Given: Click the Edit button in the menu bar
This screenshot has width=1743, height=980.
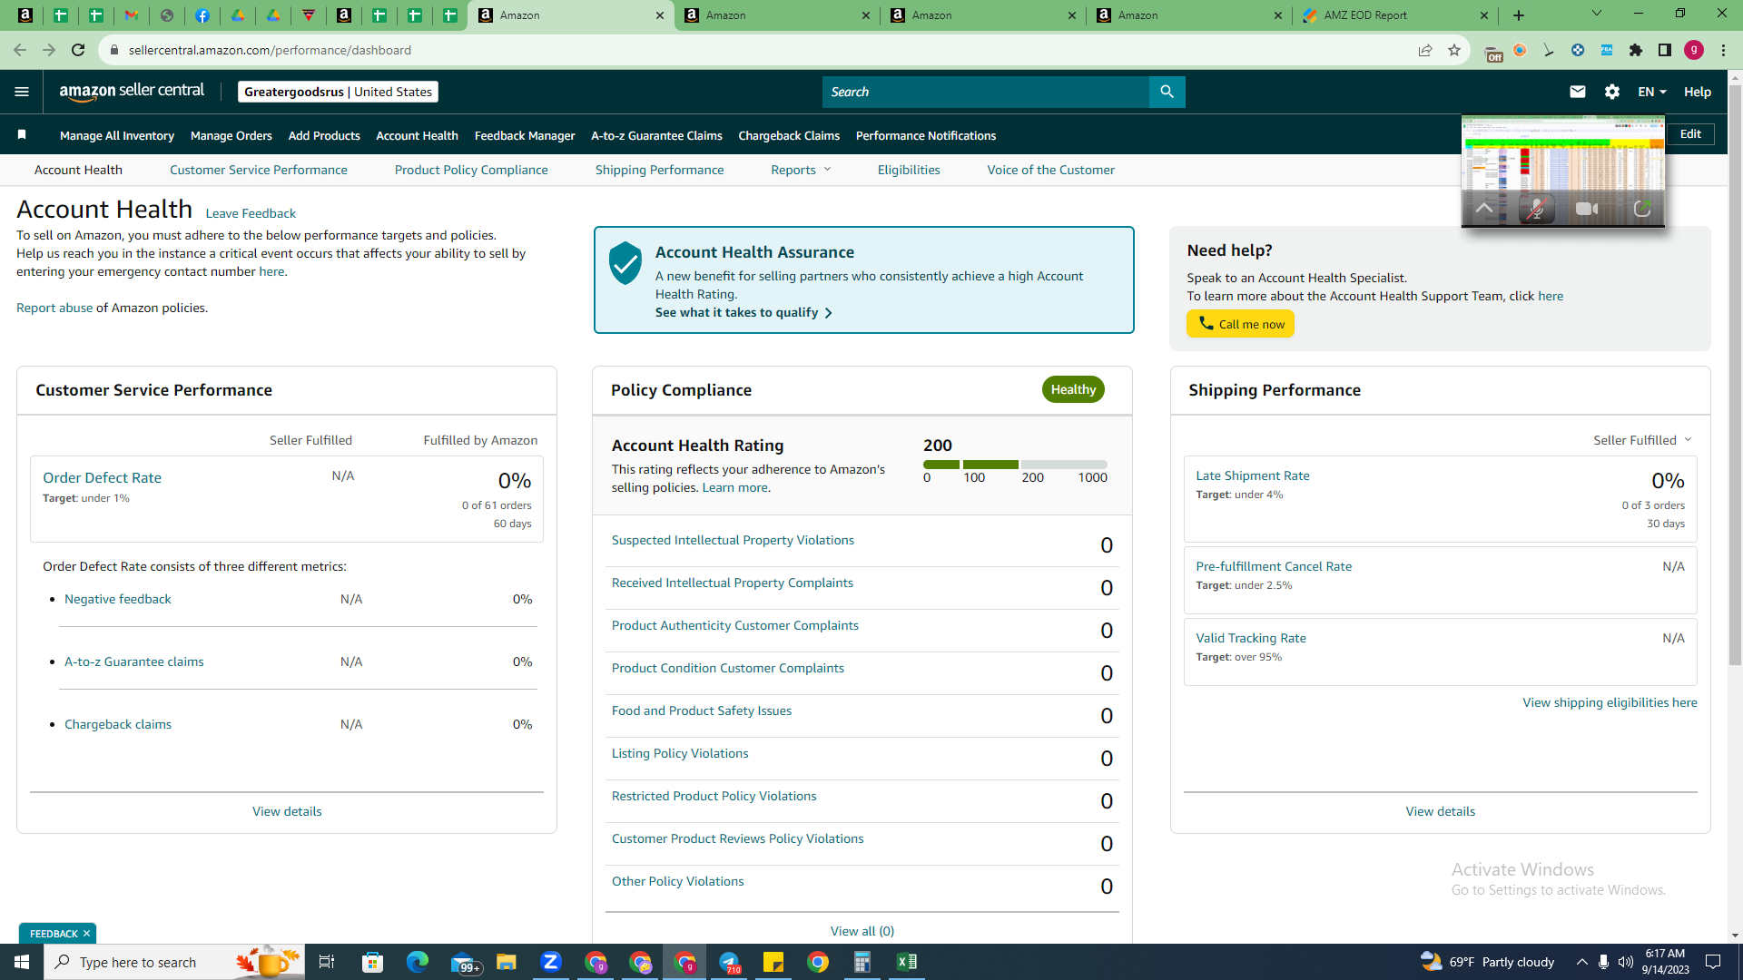Looking at the screenshot, I should (x=1690, y=134).
